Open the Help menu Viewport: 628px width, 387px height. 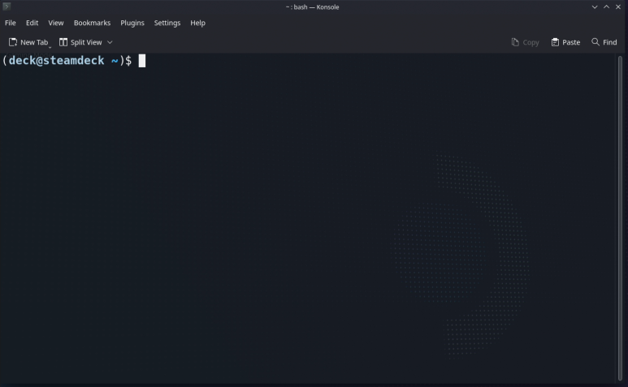click(197, 23)
